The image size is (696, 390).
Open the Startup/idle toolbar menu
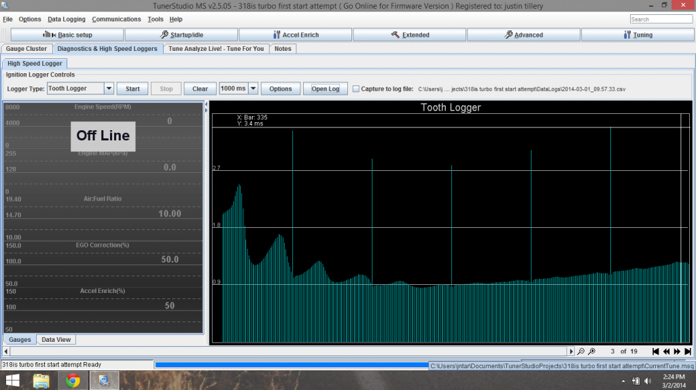[181, 35]
